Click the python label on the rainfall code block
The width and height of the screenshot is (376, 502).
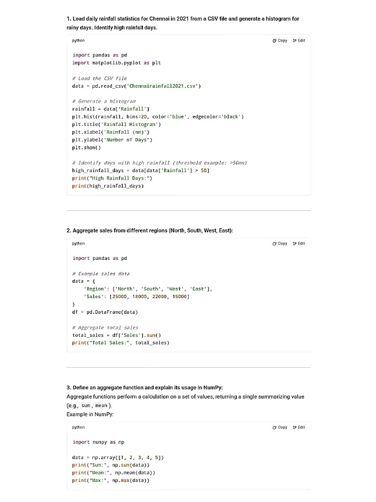click(78, 41)
